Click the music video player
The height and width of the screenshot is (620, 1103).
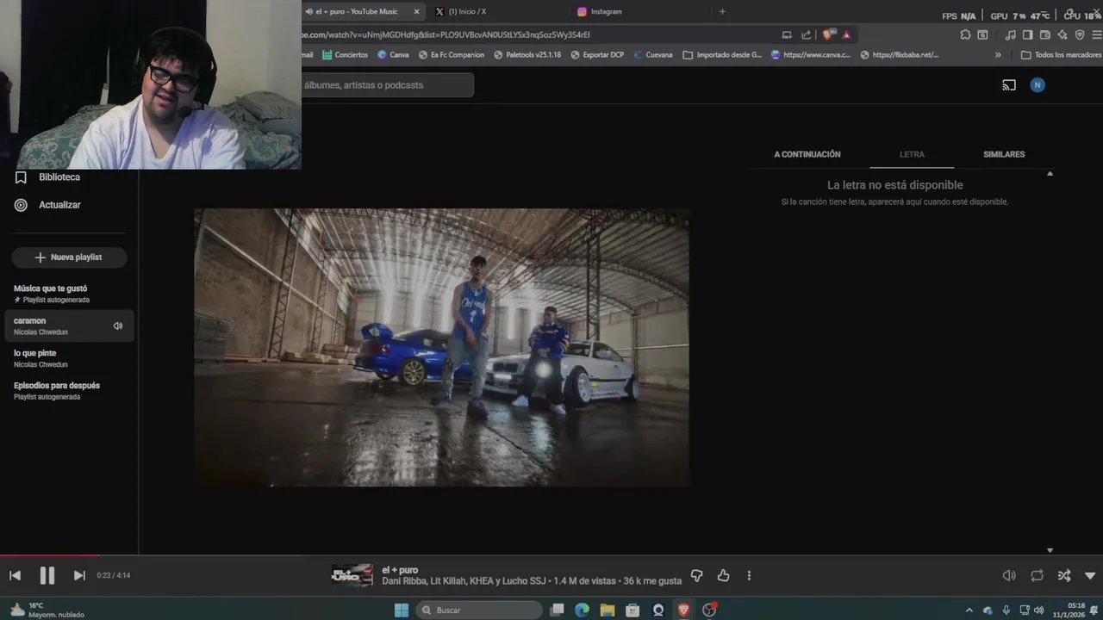[441, 347]
